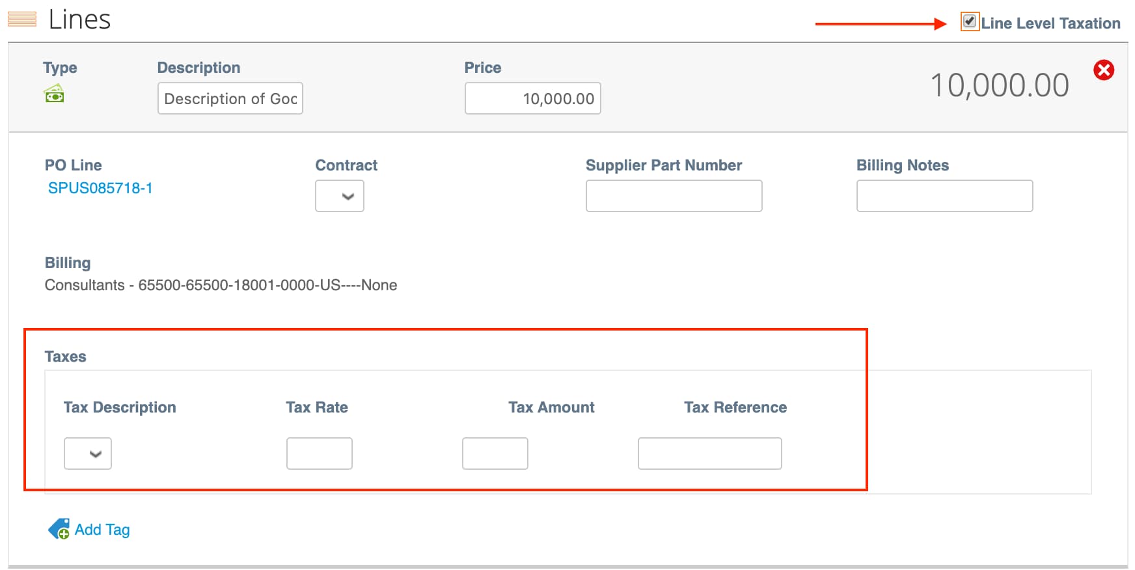Click the orange Lines section icon

click(x=22, y=20)
